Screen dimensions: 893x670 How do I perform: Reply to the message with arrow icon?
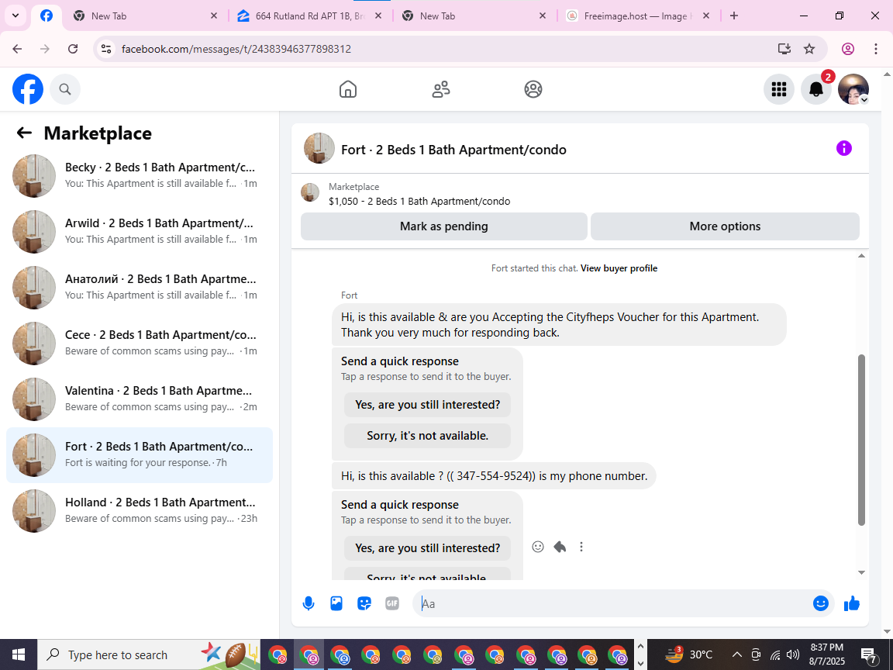(560, 547)
